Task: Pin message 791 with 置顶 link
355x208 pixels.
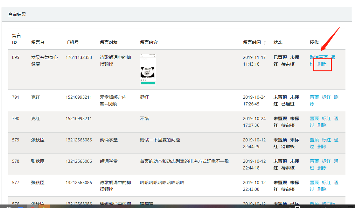Action: (x=314, y=97)
